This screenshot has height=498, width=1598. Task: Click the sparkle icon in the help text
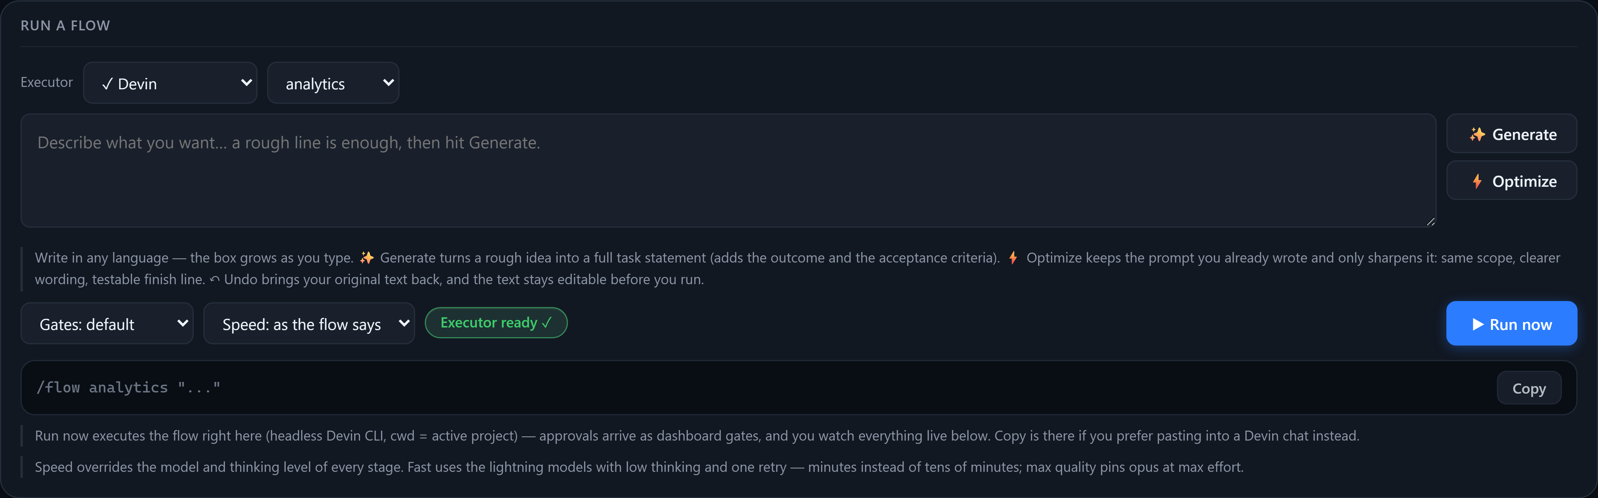367,257
